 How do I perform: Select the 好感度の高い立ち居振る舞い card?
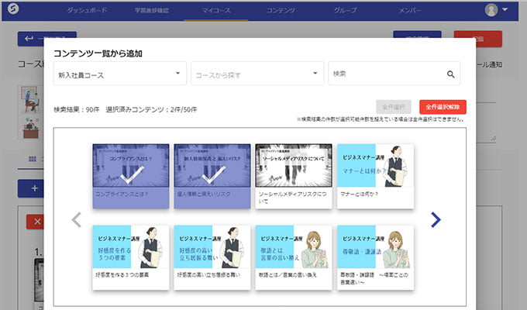212,257
